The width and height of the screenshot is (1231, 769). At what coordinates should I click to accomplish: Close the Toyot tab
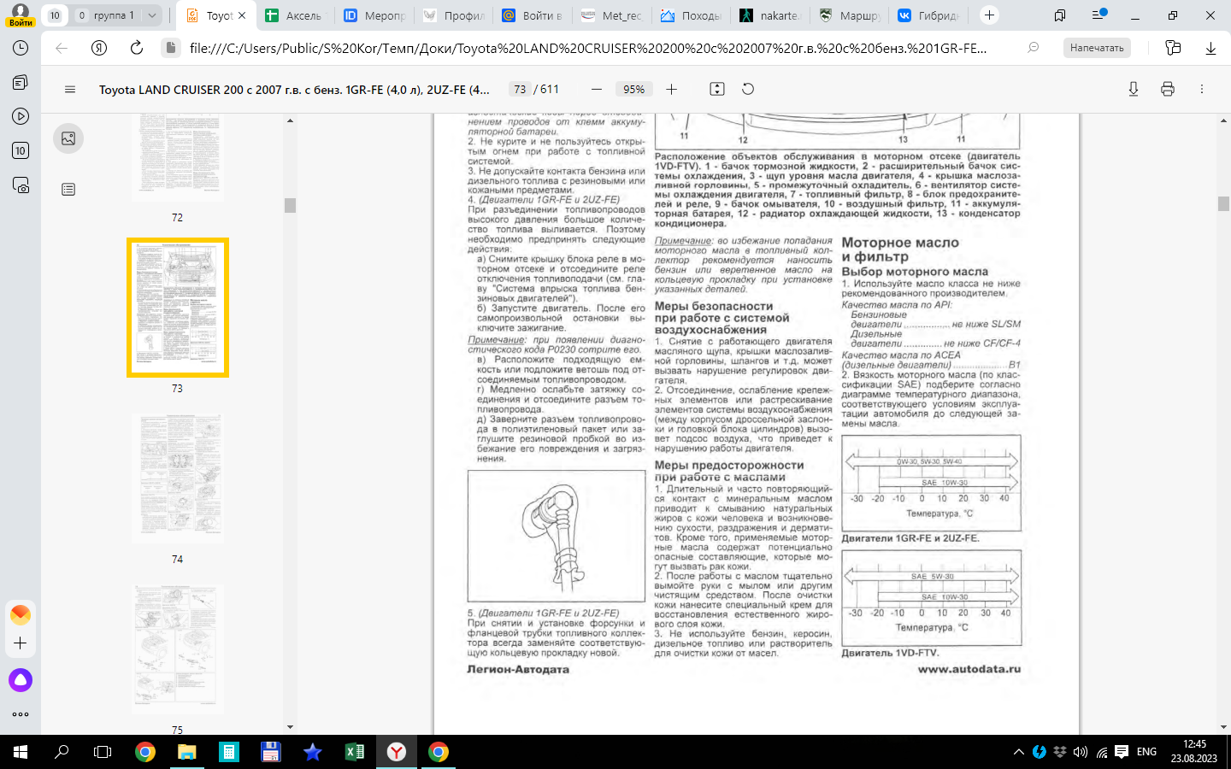point(242,15)
